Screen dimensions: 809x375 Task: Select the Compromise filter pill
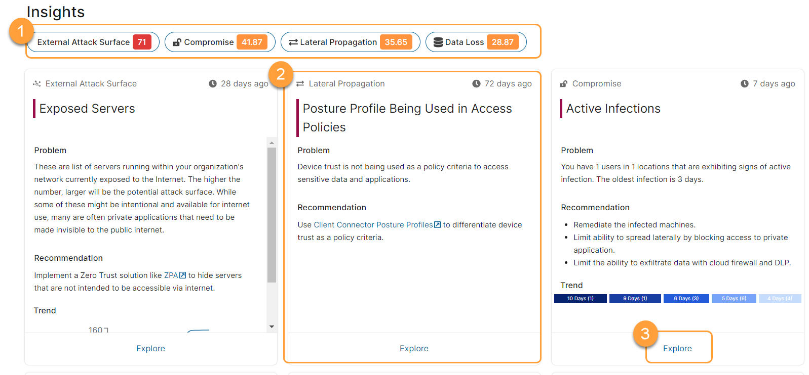pos(220,42)
